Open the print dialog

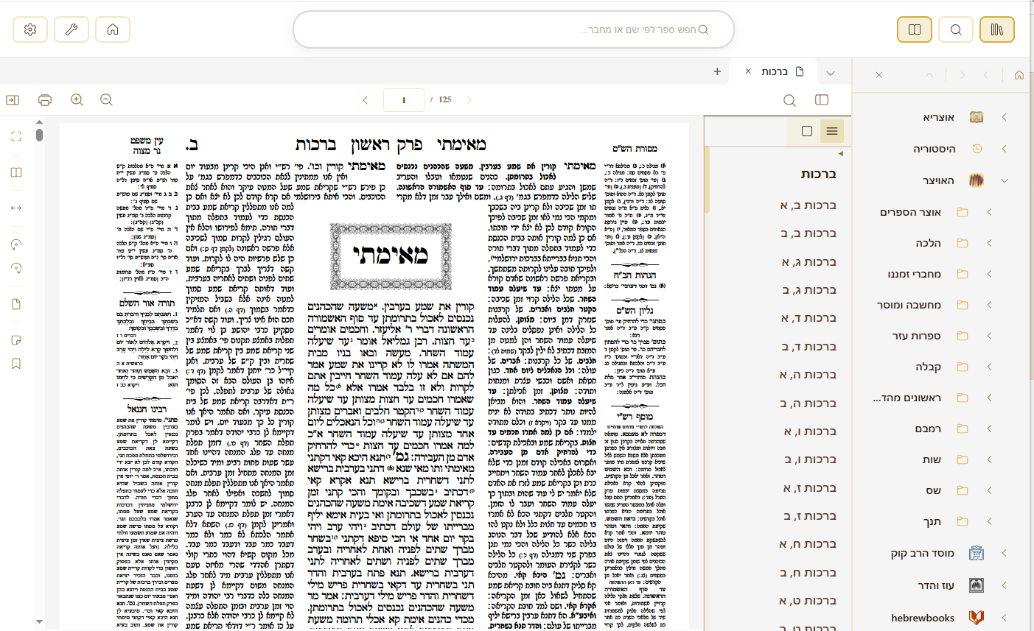44,99
